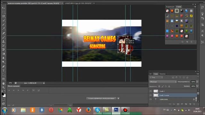The height and width of the screenshot is (115, 205).
Task: Hide the SUMSCRIBE text layer
Action: click(x=151, y=99)
